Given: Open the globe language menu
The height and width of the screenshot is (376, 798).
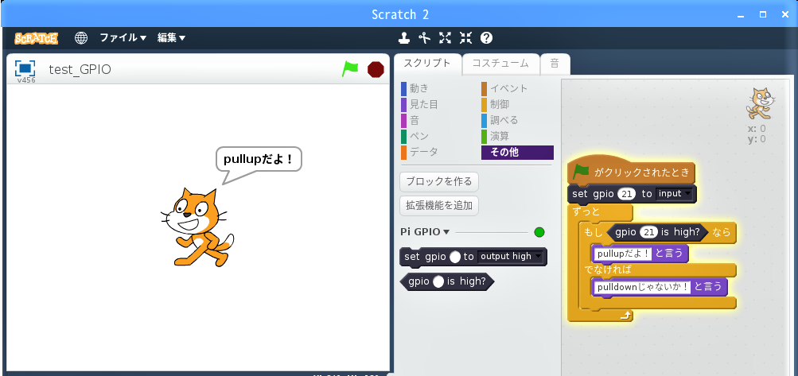Looking at the screenshot, I should pyautogui.click(x=81, y=37).
